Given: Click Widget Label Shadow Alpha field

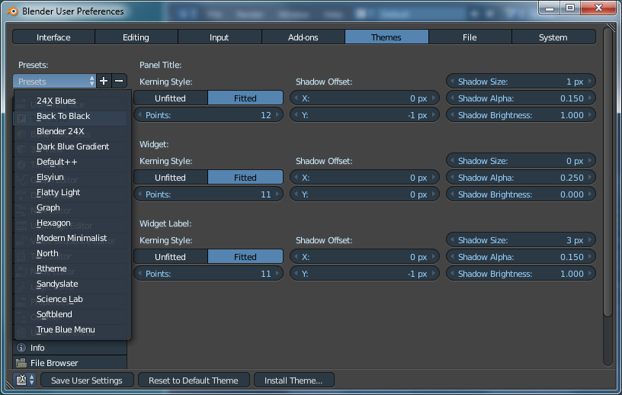Looking at the screenshot, I should (x=521, y=257).
